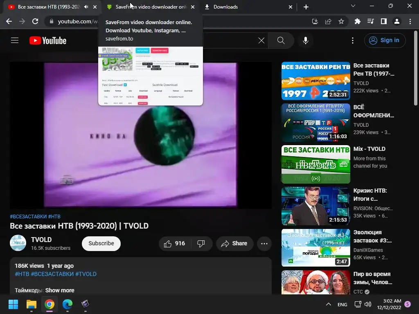Open YouTube settings three-dot menu
419x314 pixels.
coord(352,40)
